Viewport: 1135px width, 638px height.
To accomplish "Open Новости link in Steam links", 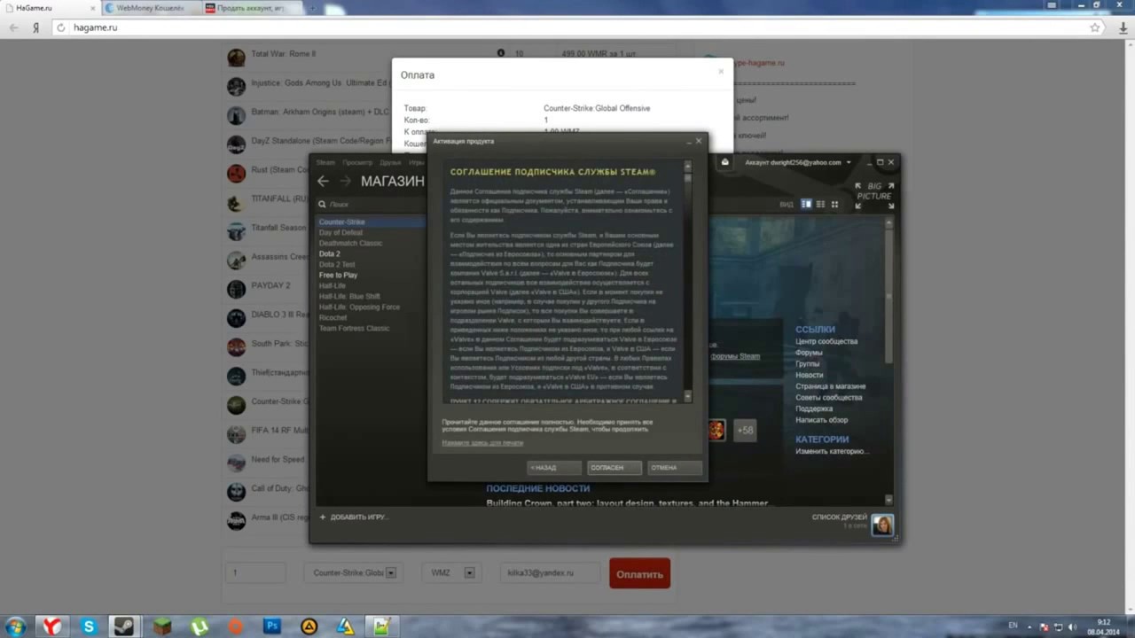I will 809,375.
